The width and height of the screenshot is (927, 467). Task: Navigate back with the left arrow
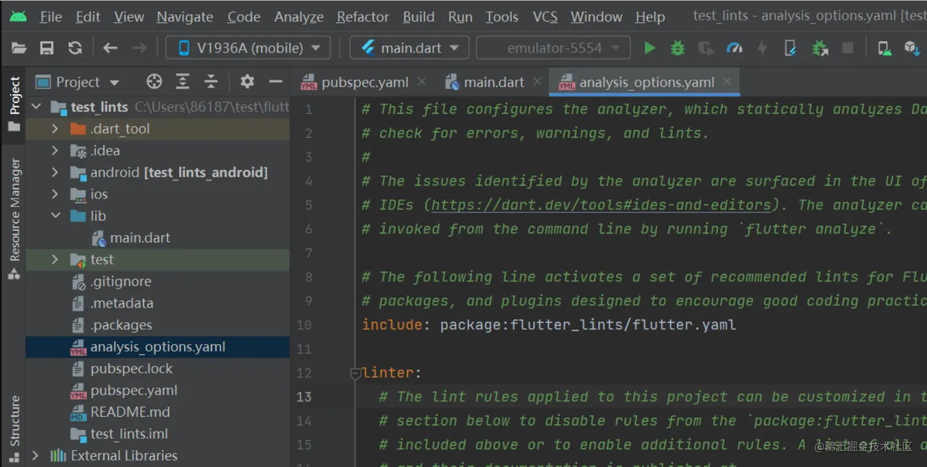pyautogui.click(x=110, y=48)
